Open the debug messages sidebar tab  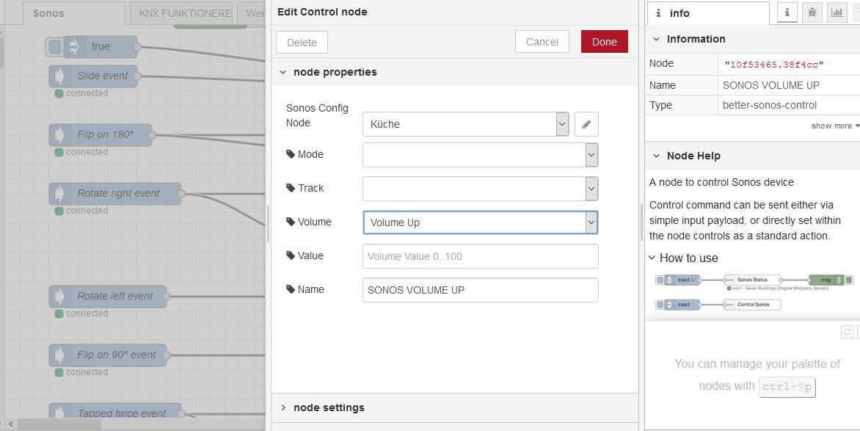(812, 12)
